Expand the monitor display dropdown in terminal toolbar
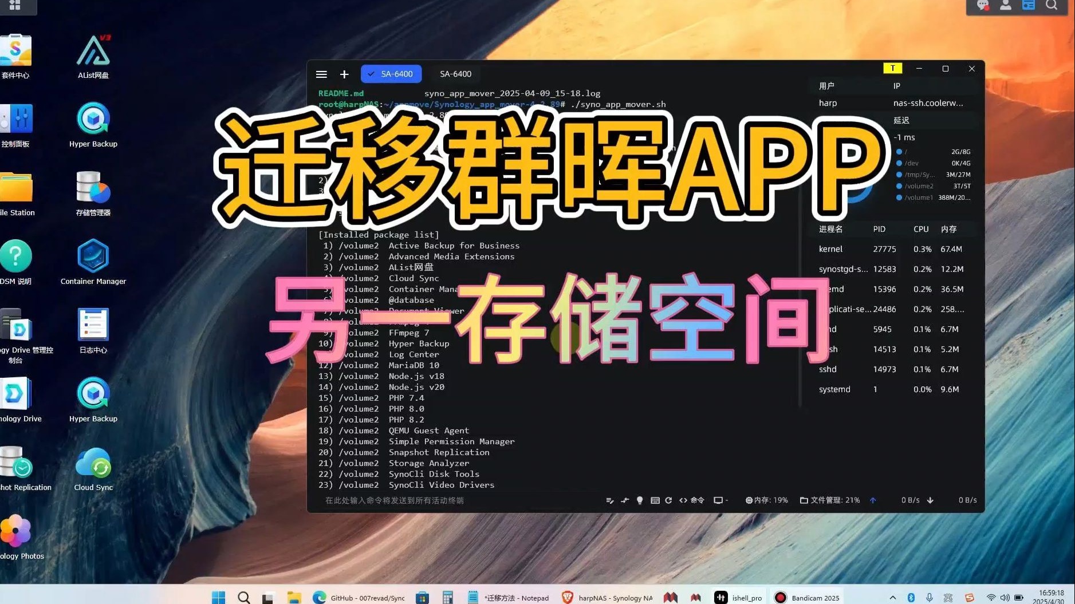The width and height of the screenshot is (1075, 604). [x=720, y=500]
